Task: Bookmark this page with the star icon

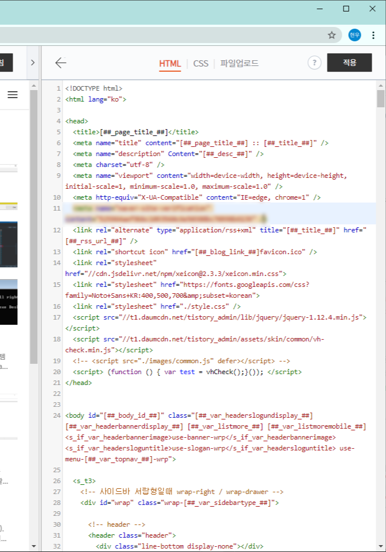Action: point(332,35)
